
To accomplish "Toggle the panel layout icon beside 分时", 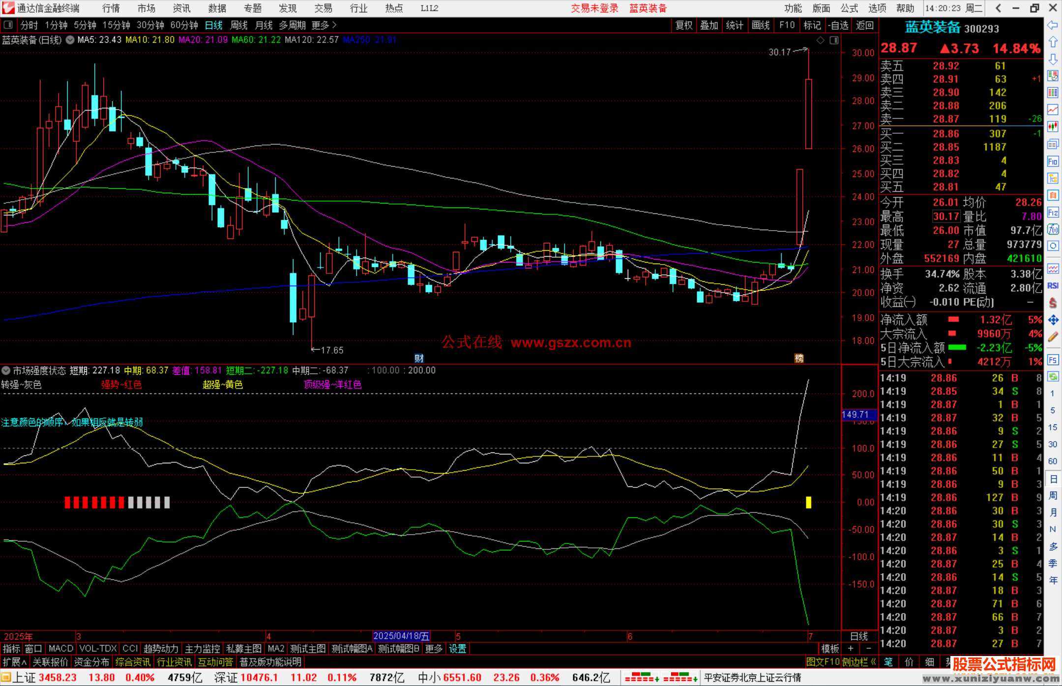I will tap(8, 25).
